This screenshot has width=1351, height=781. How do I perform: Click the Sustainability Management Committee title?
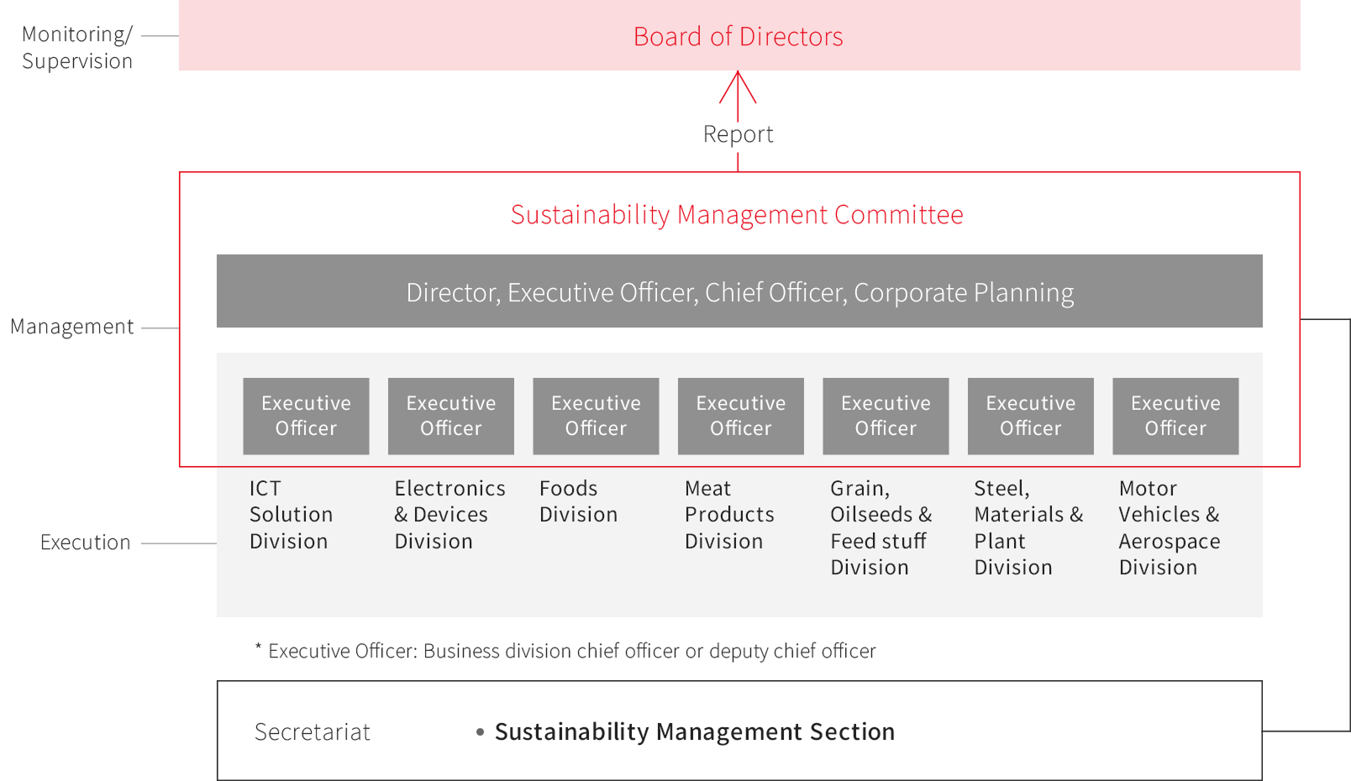tap(737, 215)
